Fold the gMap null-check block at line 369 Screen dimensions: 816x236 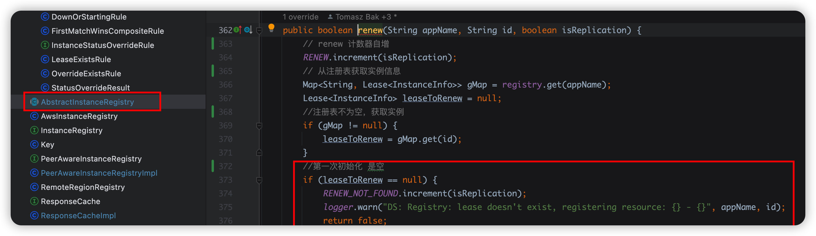point(259,126)
